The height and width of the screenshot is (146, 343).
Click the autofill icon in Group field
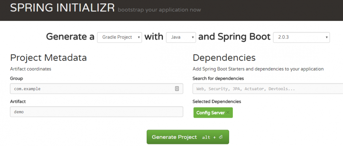click(x=177, y=89)
